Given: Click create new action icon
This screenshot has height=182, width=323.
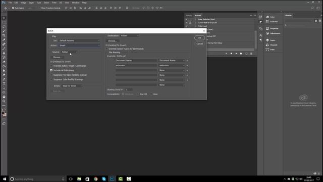Looking at the screenshot, I should pos(246,54).
